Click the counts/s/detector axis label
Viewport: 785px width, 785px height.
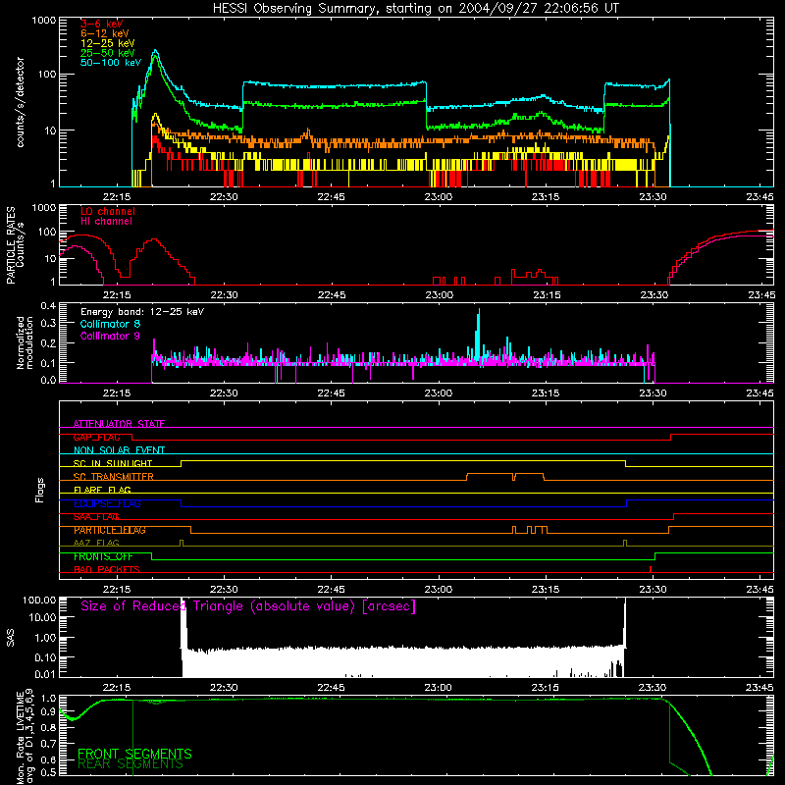pos(21,102)
